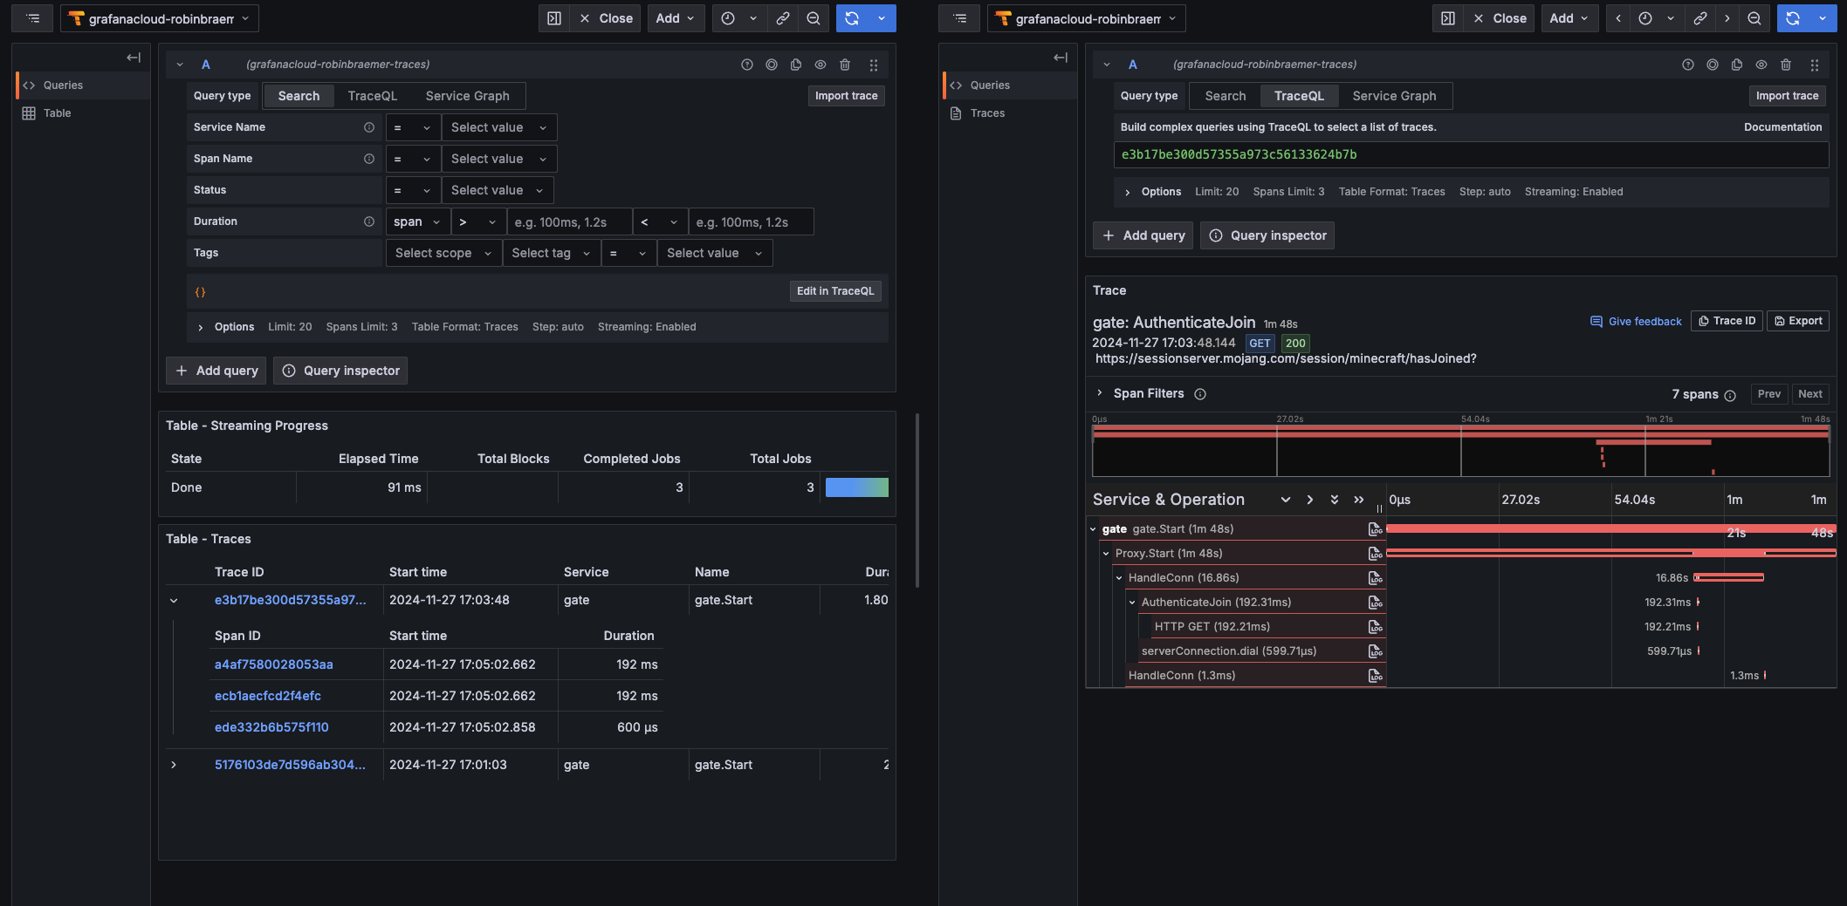Open the time picker clock in the right pane

click(x=1644, y=18)
